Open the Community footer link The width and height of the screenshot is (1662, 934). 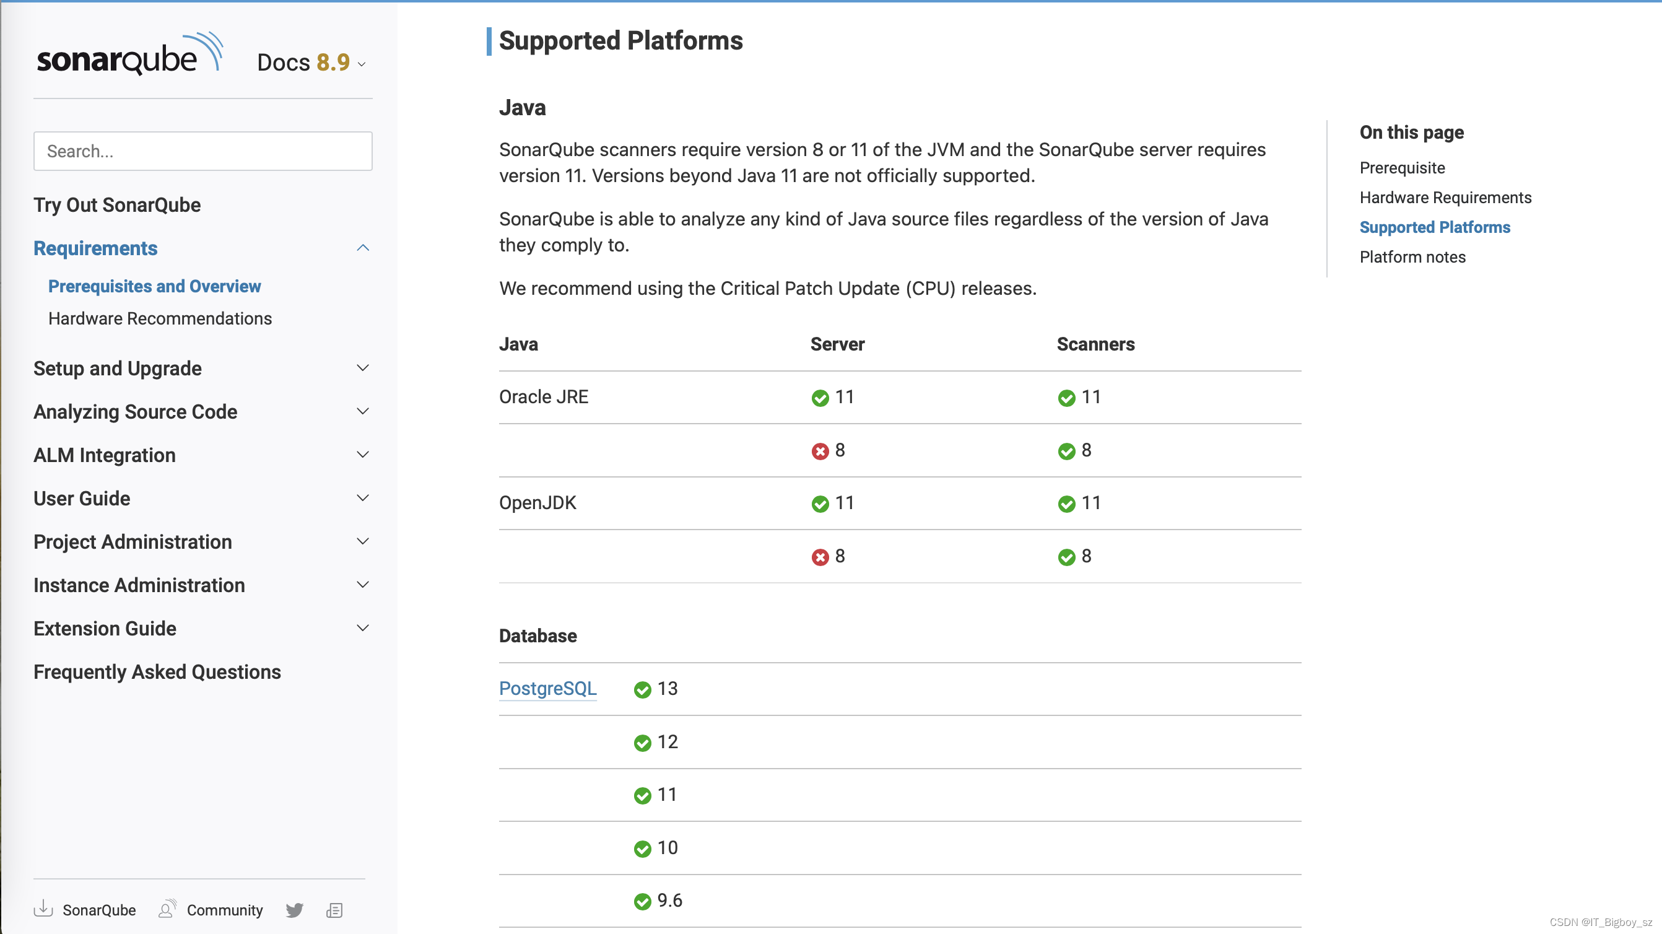tap(225, 910)
